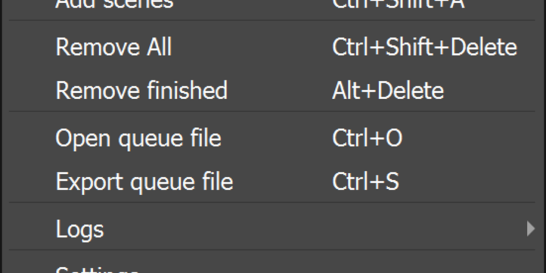The width and height of the screenshot is (546, 273).
Task: Click icon gutter beside Remove All
Action: pos(30,47)
